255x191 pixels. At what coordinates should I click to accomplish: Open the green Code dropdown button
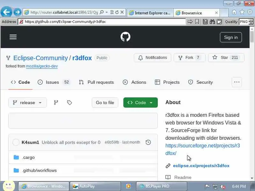(141, 103)
